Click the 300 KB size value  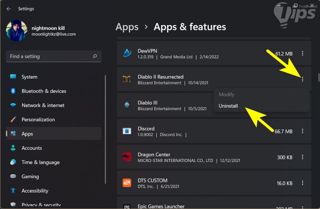285,158
